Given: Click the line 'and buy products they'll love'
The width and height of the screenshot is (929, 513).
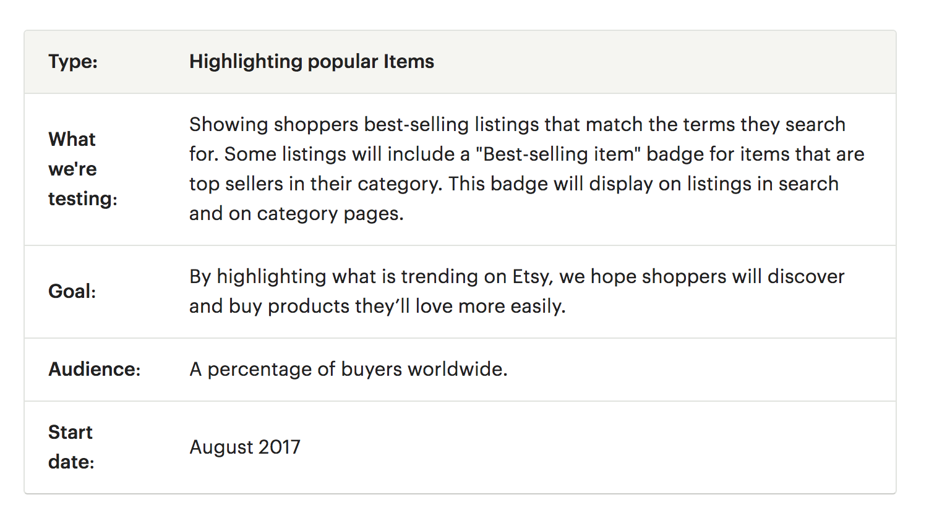Looking at the screenshot, I should point(377,306).
